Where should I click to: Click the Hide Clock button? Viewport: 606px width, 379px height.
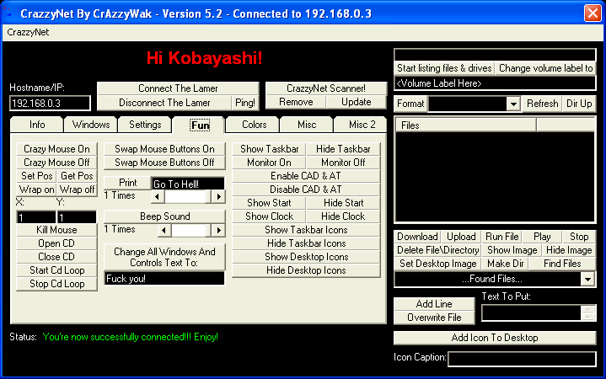(x=343, y=216)
